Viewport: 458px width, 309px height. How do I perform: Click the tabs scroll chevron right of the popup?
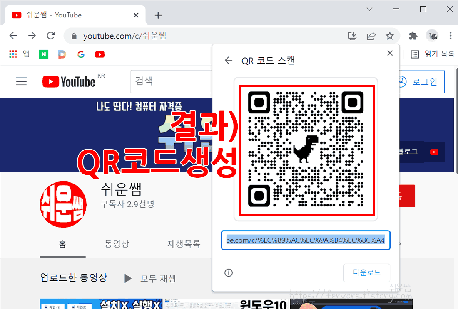400,244
